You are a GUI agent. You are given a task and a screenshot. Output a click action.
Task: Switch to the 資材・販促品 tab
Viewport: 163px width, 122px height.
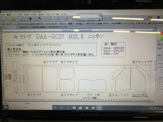click(41, 27)
